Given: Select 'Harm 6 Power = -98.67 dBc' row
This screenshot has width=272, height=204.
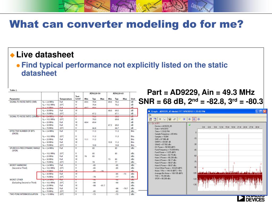Looking at the screenshot, I should pos(165,165).
